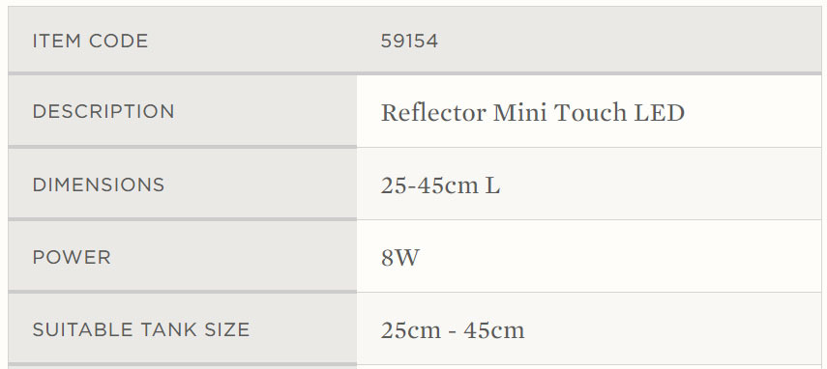Select the 8W power value
Viewport: 827px width, 369px height.
400,258
